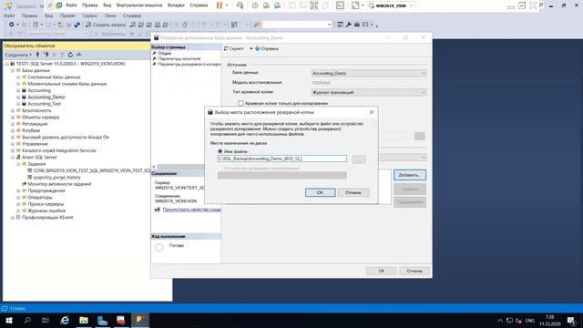Click the Профилировщик XEvent icon

pos(18,218)
